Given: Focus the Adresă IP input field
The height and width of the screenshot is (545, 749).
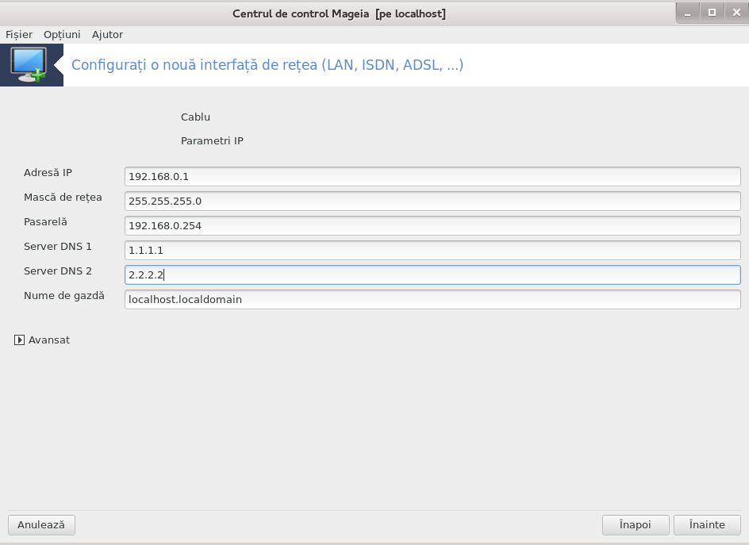Looking at the screenshot, I should point(432,177).
